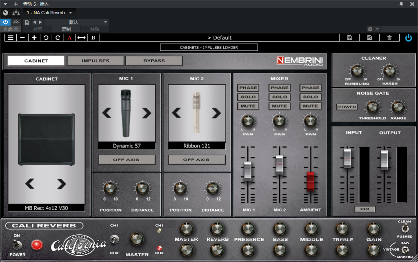Mute the Mic 2 mixer channel
This screenshot has width=418, height=262.
point(279,106)
